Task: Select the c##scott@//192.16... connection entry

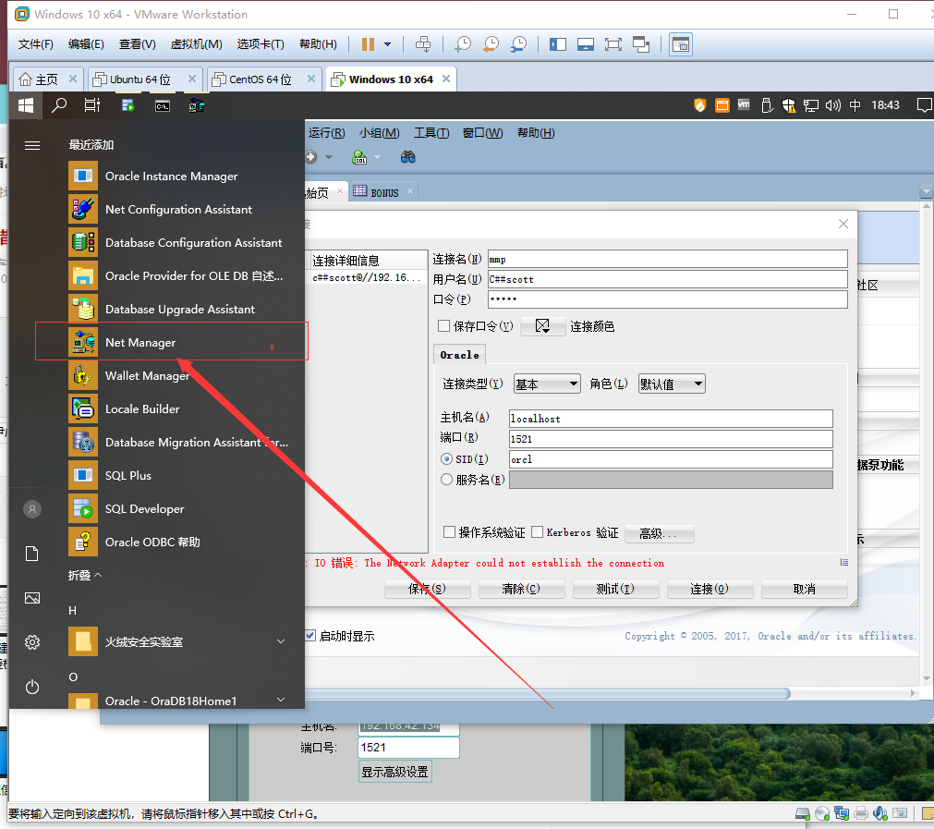Action: [x=368, y=278]
